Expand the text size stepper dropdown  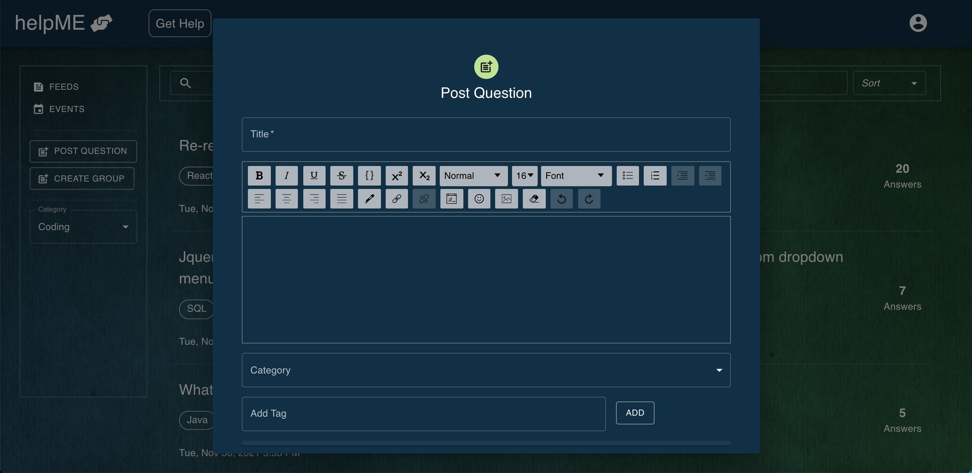(x=524, y=175)
